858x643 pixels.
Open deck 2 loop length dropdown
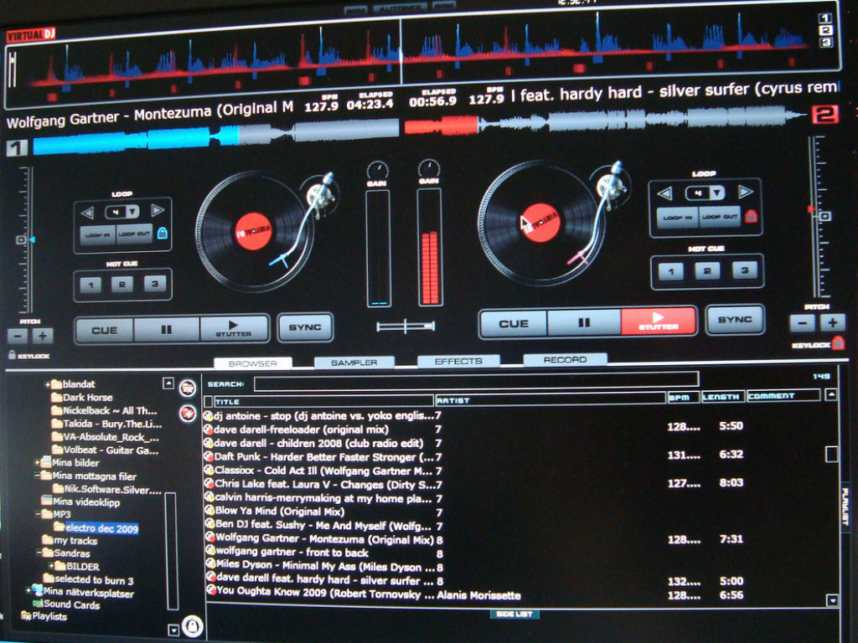[x=717, y=193]
